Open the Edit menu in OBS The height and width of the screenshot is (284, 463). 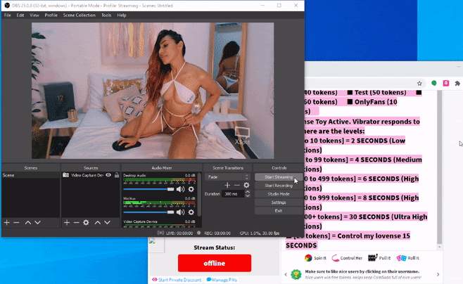tap(20, 15)
